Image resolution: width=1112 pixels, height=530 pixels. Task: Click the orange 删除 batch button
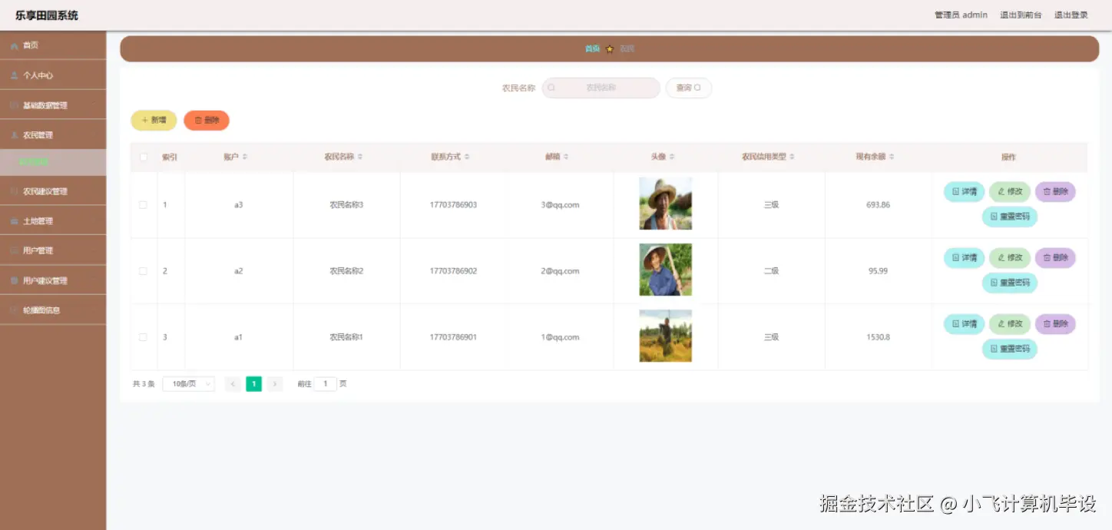207,121
